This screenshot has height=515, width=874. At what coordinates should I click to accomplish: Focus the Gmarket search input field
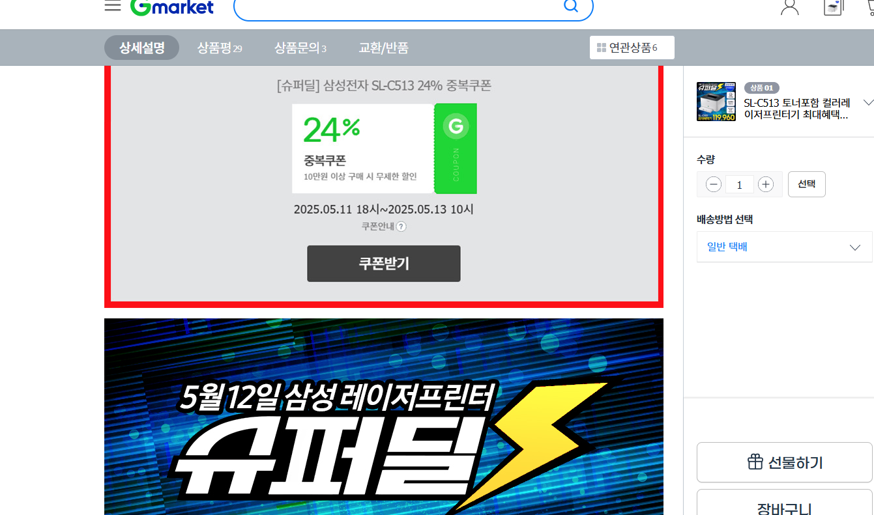(x=398, y=7)
